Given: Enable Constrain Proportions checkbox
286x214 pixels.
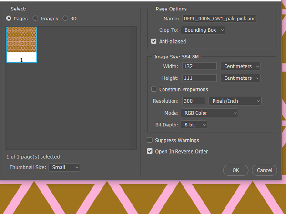Looking at the screenshot, I should tap(154, 89).
